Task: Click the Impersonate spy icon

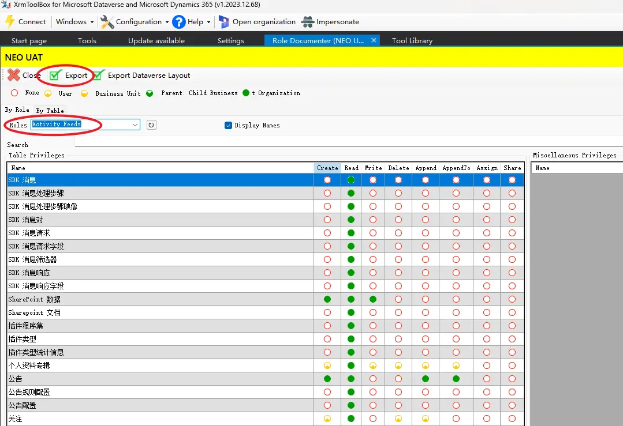Action: [x=307, y=22]
